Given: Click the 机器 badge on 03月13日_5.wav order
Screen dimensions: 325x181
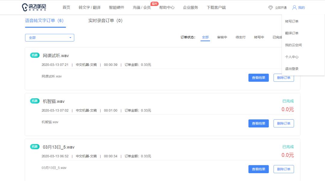Looking at the screenshot, I should point(35,147).
